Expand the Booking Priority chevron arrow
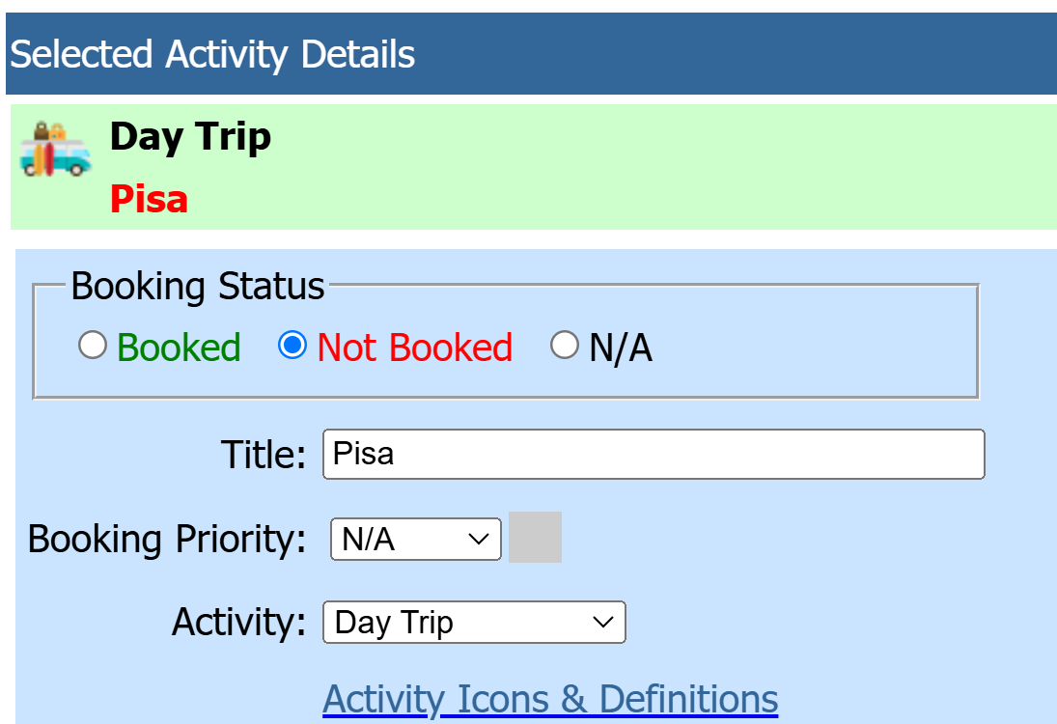Viewport: 1057px width, 724px height. 479,539
